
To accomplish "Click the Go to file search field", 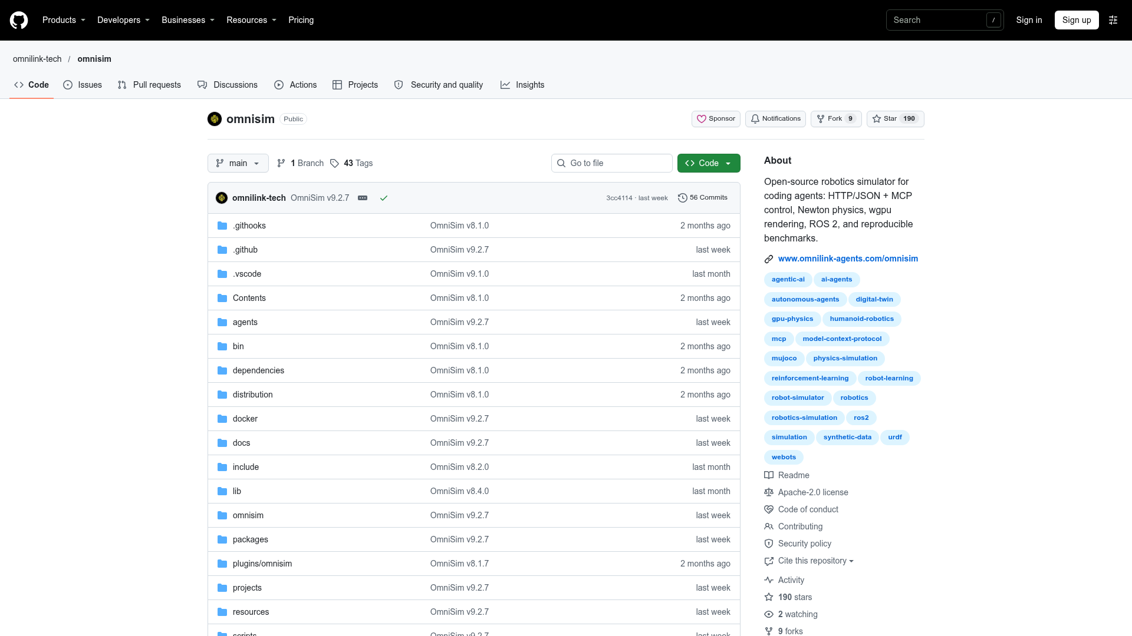I will pyautogui.click(x=612, y=163).
